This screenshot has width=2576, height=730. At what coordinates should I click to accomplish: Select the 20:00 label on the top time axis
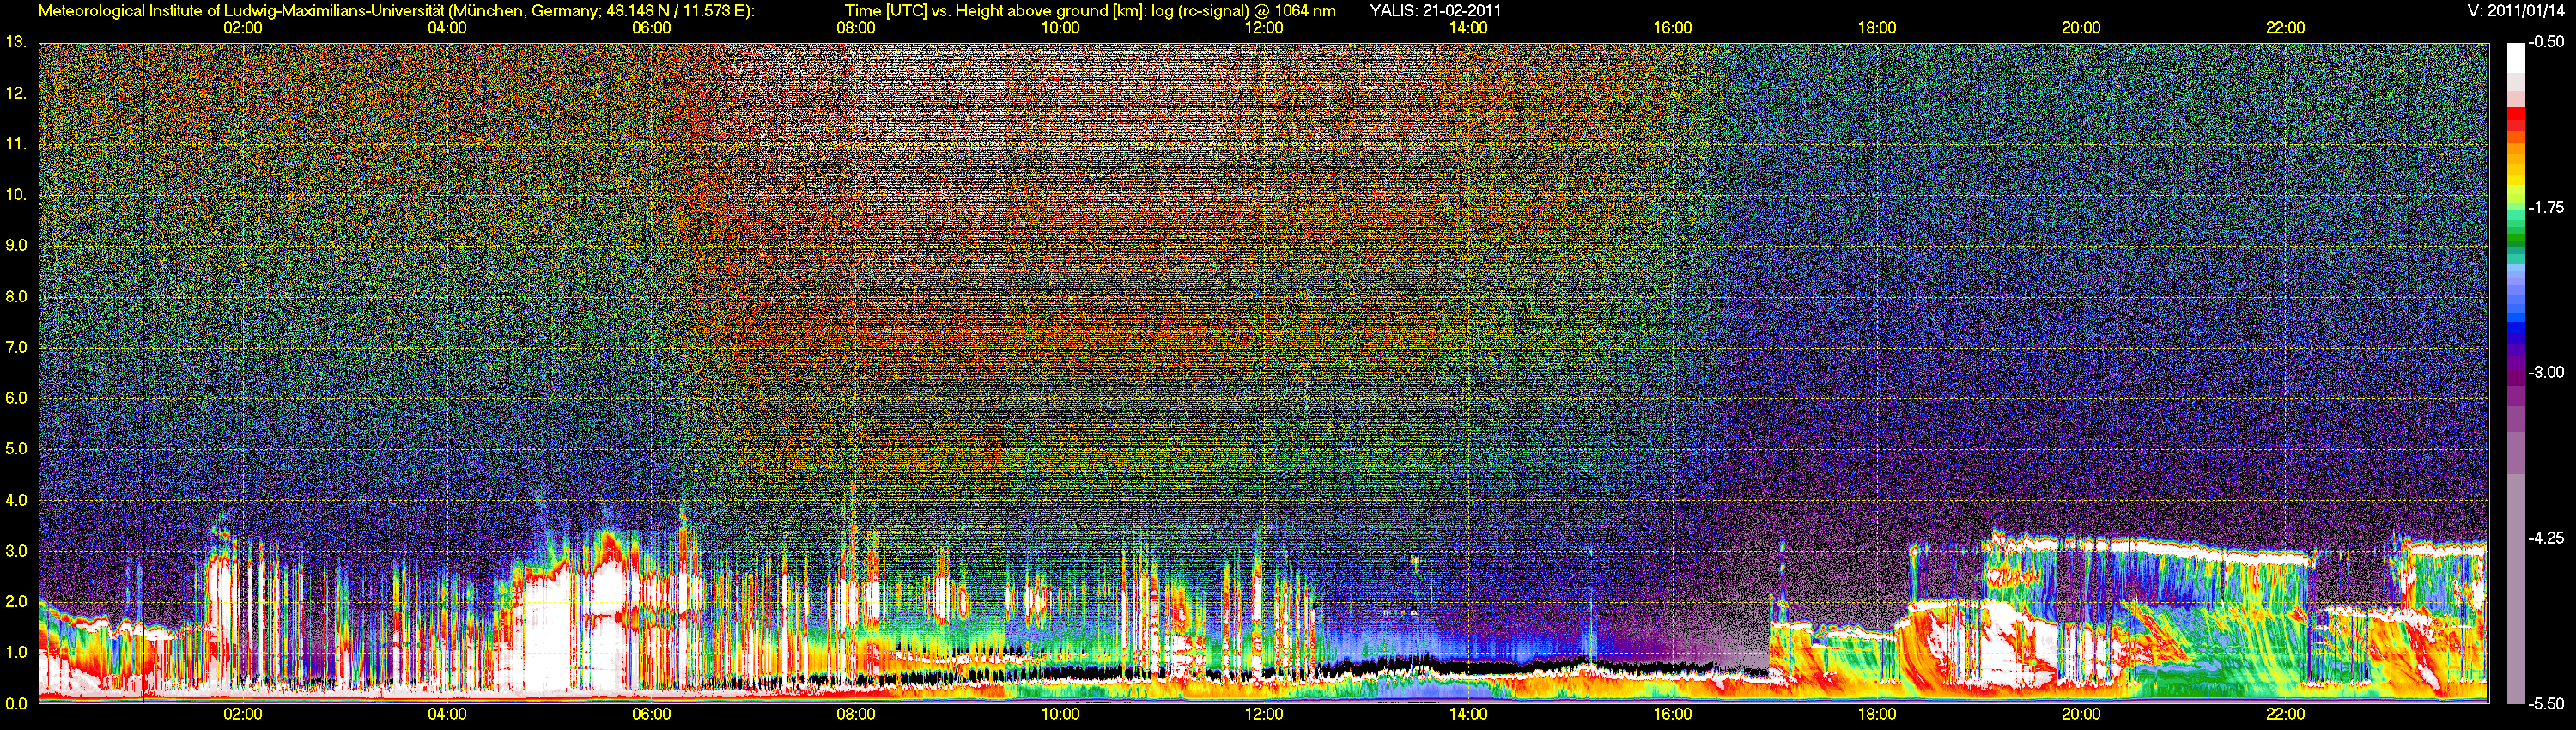[x=2081, y=28]
